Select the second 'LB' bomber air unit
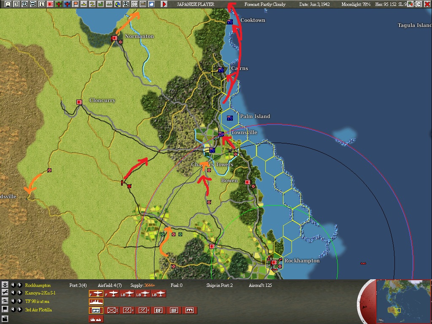 point(143,294)
